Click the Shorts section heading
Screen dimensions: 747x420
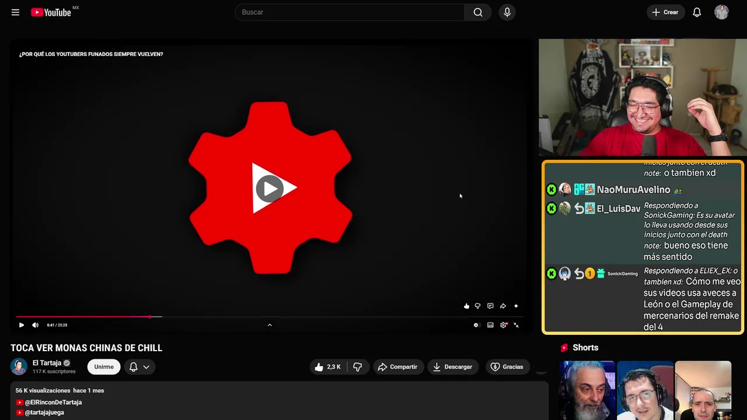585,348
